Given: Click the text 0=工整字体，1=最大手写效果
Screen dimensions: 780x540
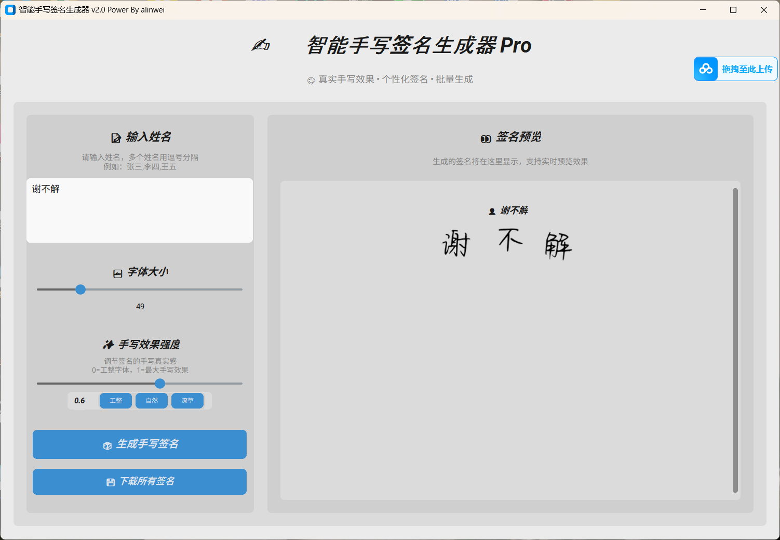Looking at the screenshot, I should [140, 370].
